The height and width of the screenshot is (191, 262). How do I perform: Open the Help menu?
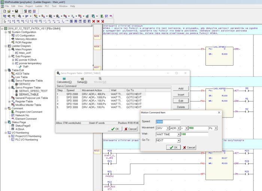click(x=73, y=6)
